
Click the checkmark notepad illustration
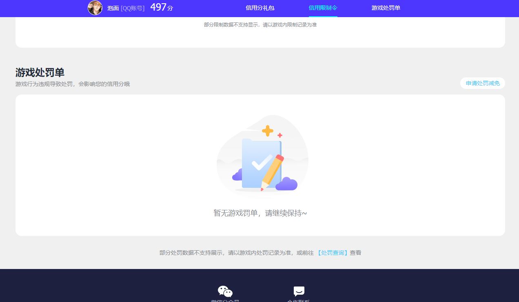262,163
